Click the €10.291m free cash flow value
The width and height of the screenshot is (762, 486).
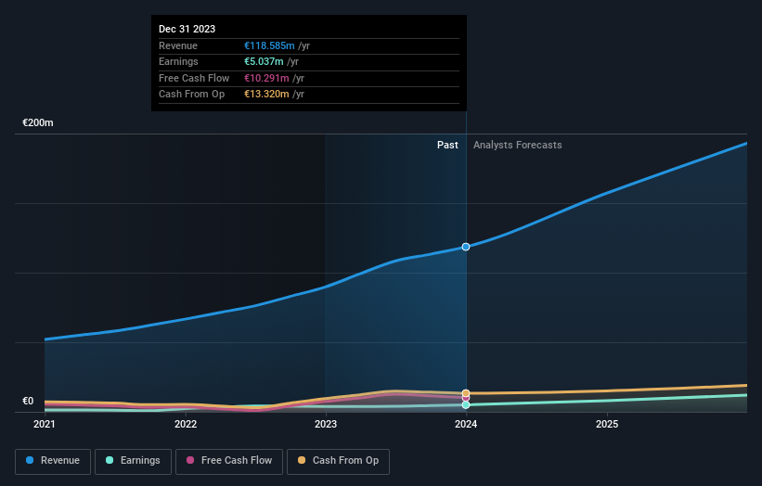(x=266, y=78)
